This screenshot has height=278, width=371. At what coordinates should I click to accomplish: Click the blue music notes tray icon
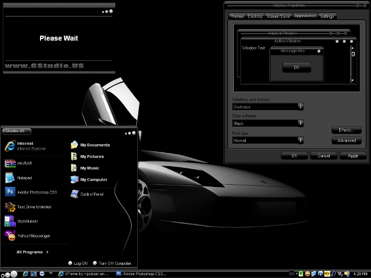tap(334, 274)
